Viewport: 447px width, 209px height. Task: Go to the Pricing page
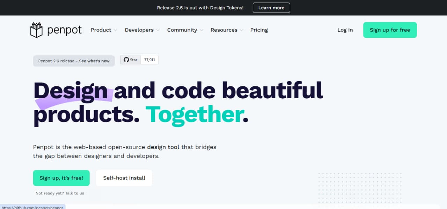(x=259, y=30)
